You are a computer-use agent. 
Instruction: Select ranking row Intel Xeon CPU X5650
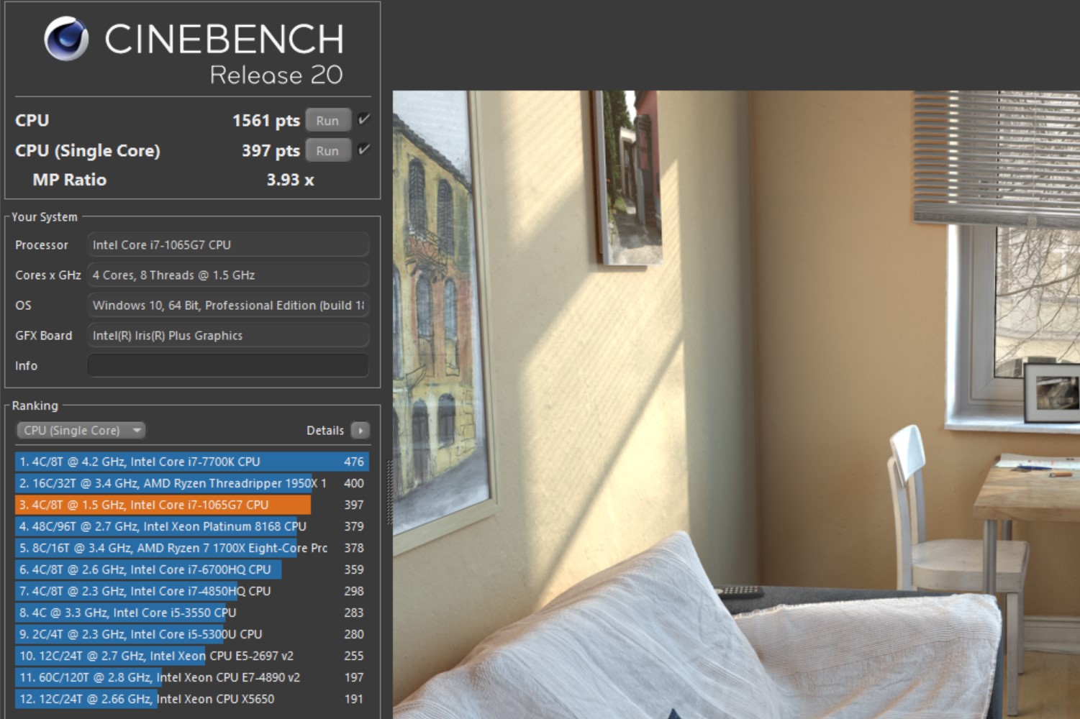coord(192,699)
